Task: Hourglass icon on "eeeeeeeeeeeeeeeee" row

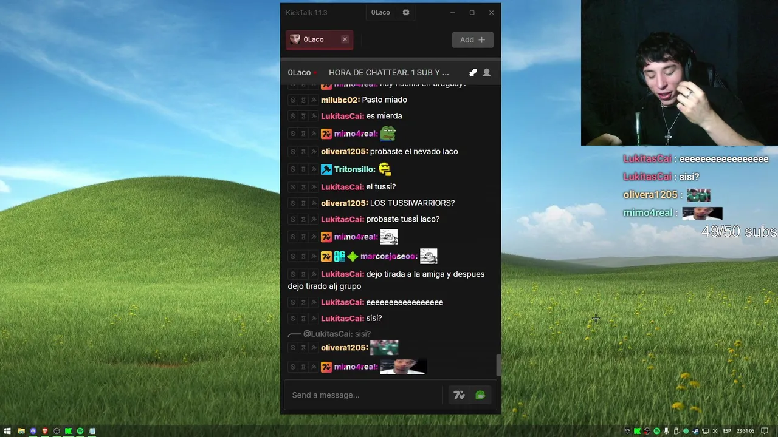Action: coord(303,302)
